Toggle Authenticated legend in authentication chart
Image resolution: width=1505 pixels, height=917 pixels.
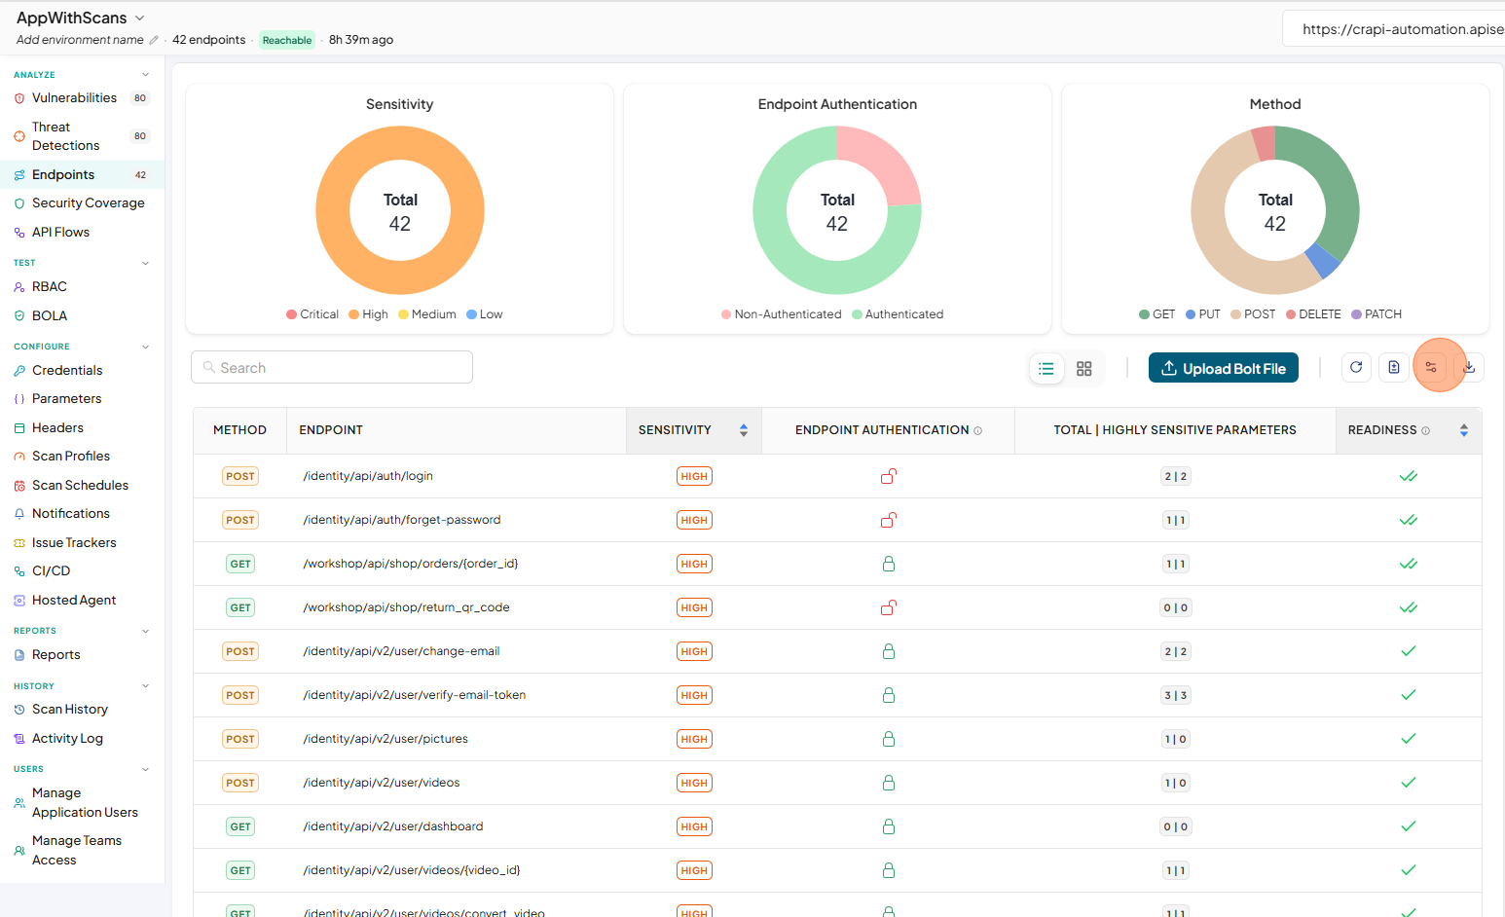coord(898,314)
